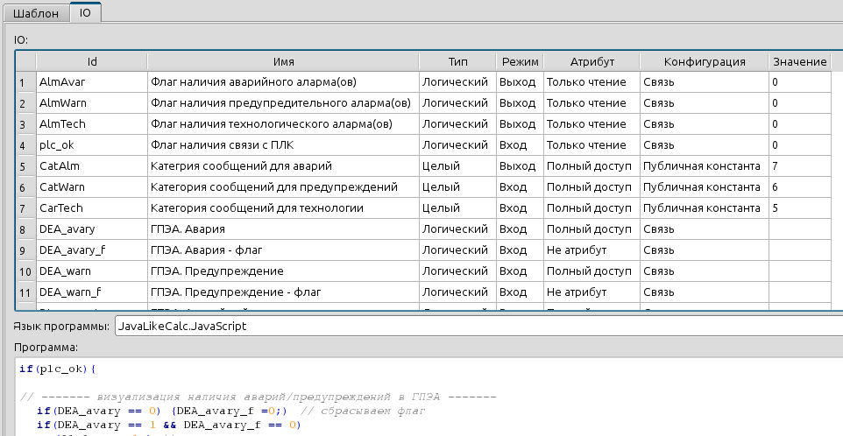Click the AlmTech mode cell 'Выход'
The height and width of the screenshot is (436, 843).
[520, 124]
